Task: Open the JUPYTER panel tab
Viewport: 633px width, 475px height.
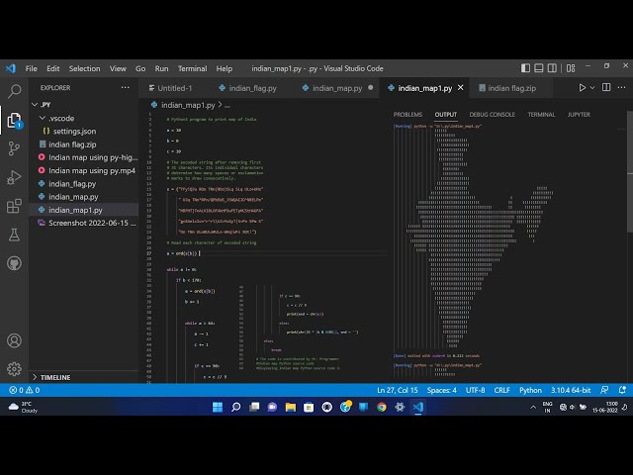Action: coord(579,115)
